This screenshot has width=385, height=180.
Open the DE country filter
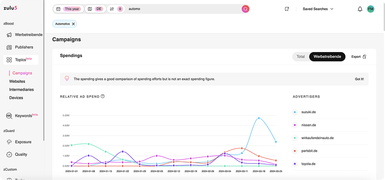pos(96,9)
